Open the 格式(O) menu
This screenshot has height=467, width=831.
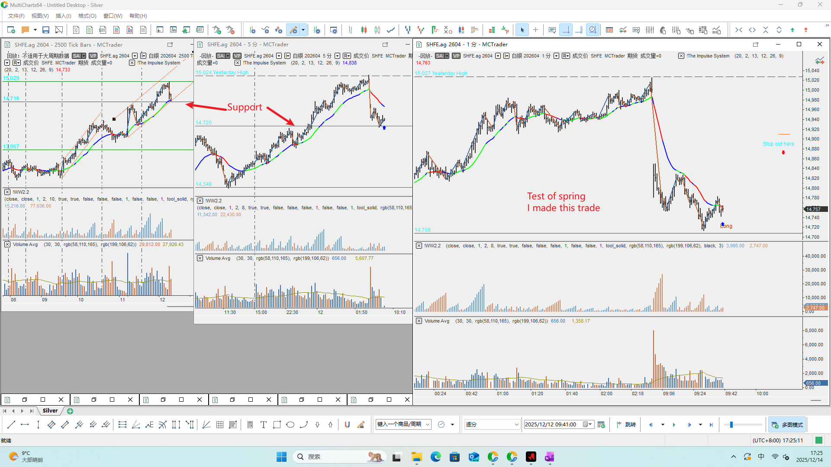pyautogui.click(x=87, y=16)
